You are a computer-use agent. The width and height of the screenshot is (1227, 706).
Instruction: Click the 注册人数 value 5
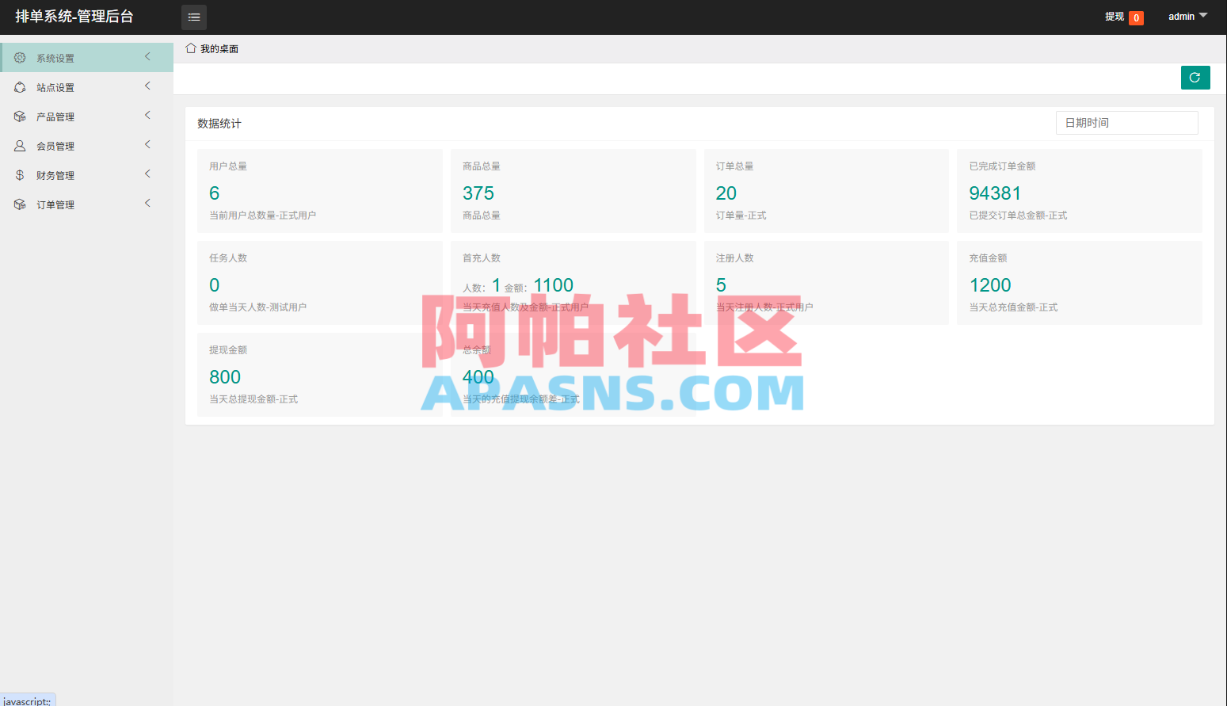pyautogui.click(x=721, y=285)
